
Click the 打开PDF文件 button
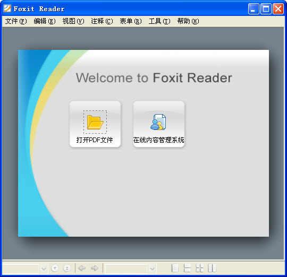[95, 124]
